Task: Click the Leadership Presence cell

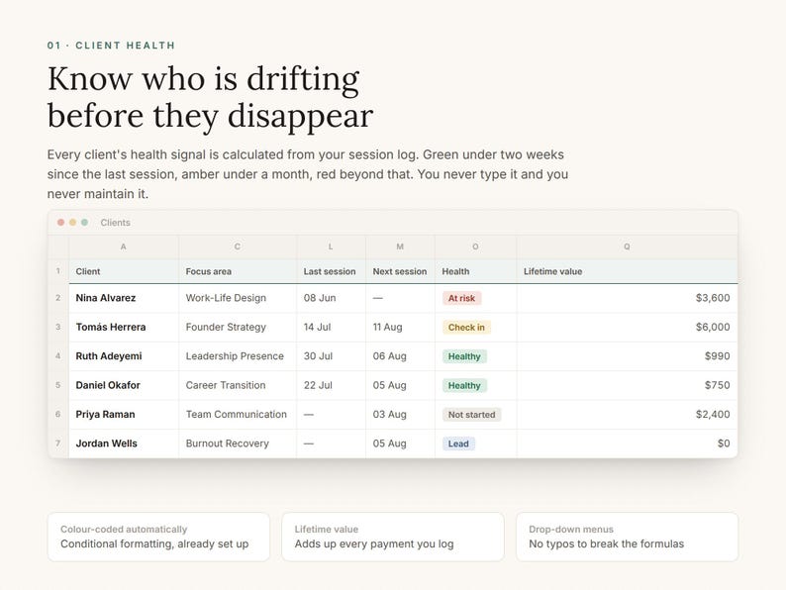Action: pyautogui.click(x=238, y=356)
